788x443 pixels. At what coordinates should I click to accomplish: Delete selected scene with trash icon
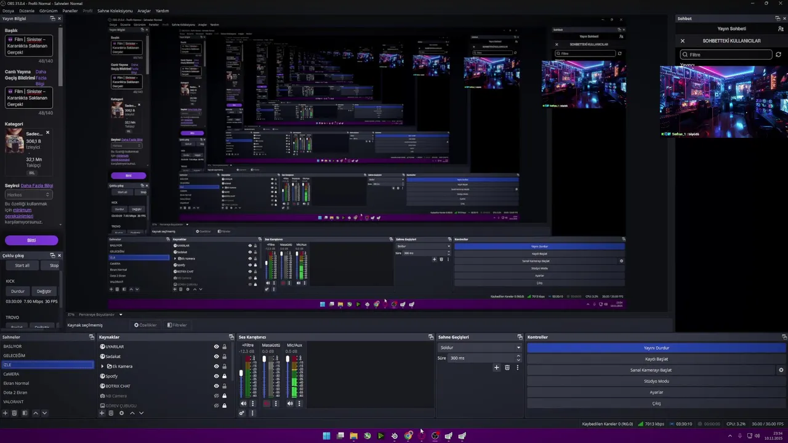coord(14,413)
